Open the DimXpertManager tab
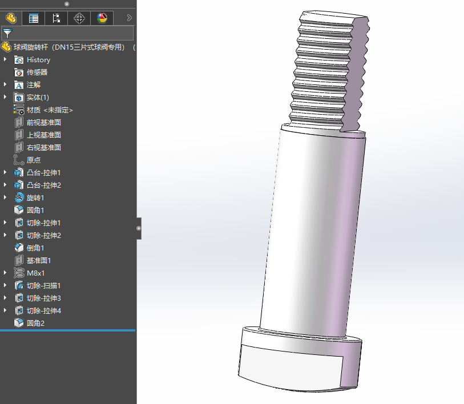The image size is (464, 404). tap(79, 18)
